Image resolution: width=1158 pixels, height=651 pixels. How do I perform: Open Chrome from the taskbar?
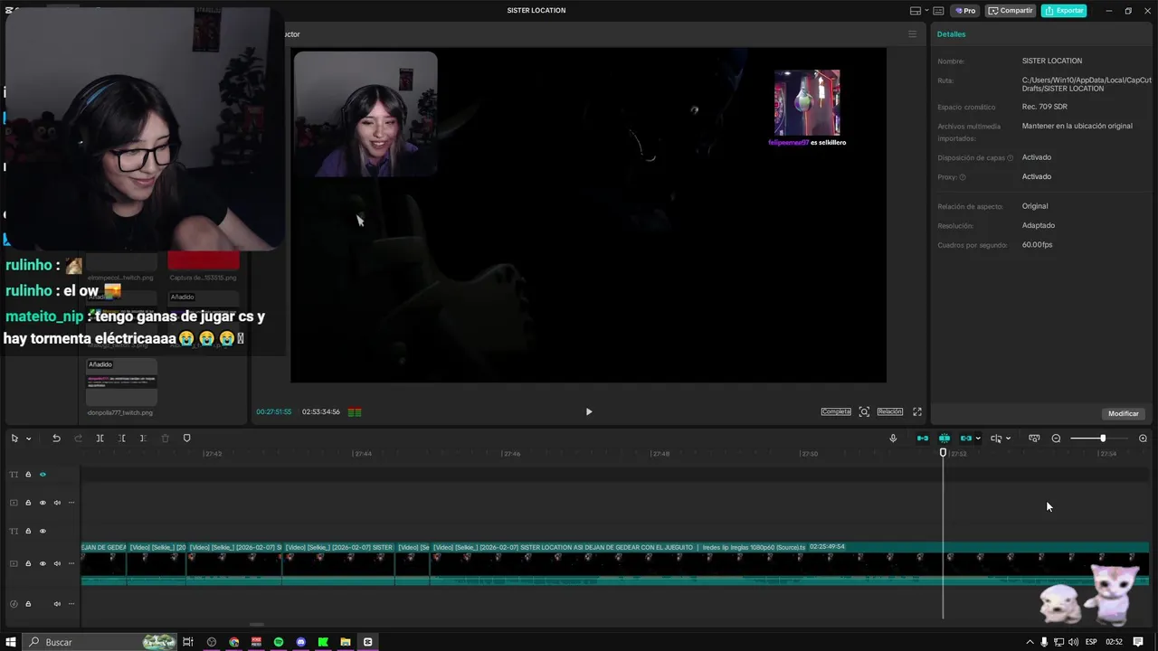pyautogui.click(x=234, y=642)
